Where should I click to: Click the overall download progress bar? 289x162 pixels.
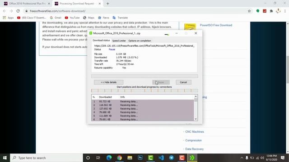point(144,76)
